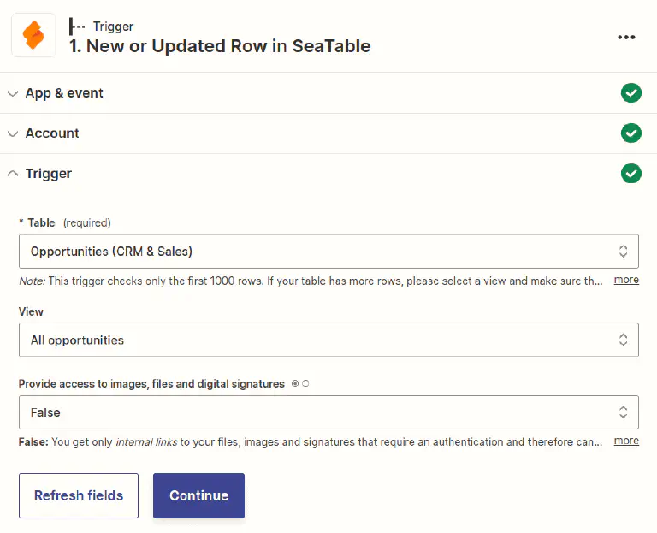Open the three-dot step options menu
This screenshot has height=533, width=657.
[626, 37]
